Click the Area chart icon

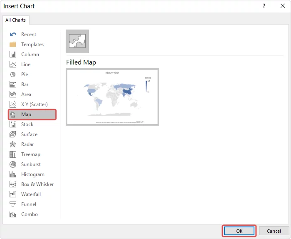point(13,95)
